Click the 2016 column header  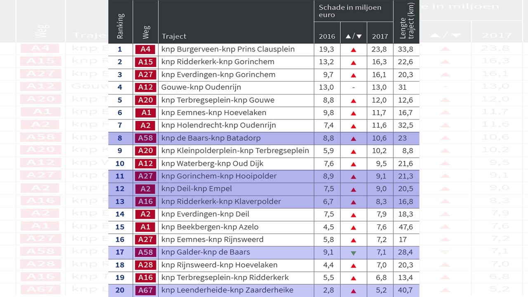[327, 36]
